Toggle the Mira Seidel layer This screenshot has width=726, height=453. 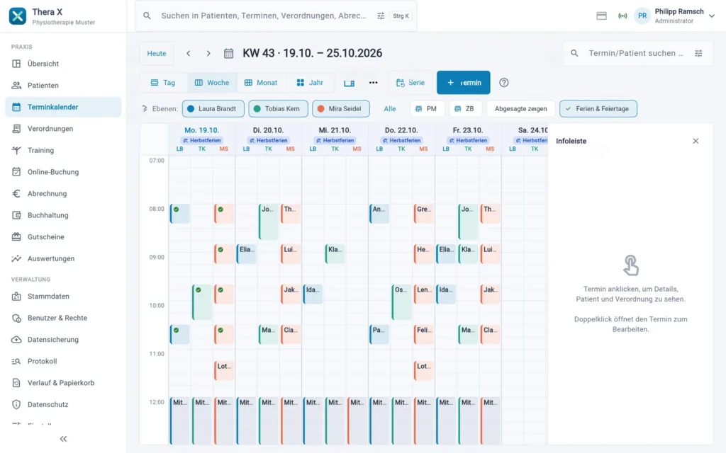point(341,108)
